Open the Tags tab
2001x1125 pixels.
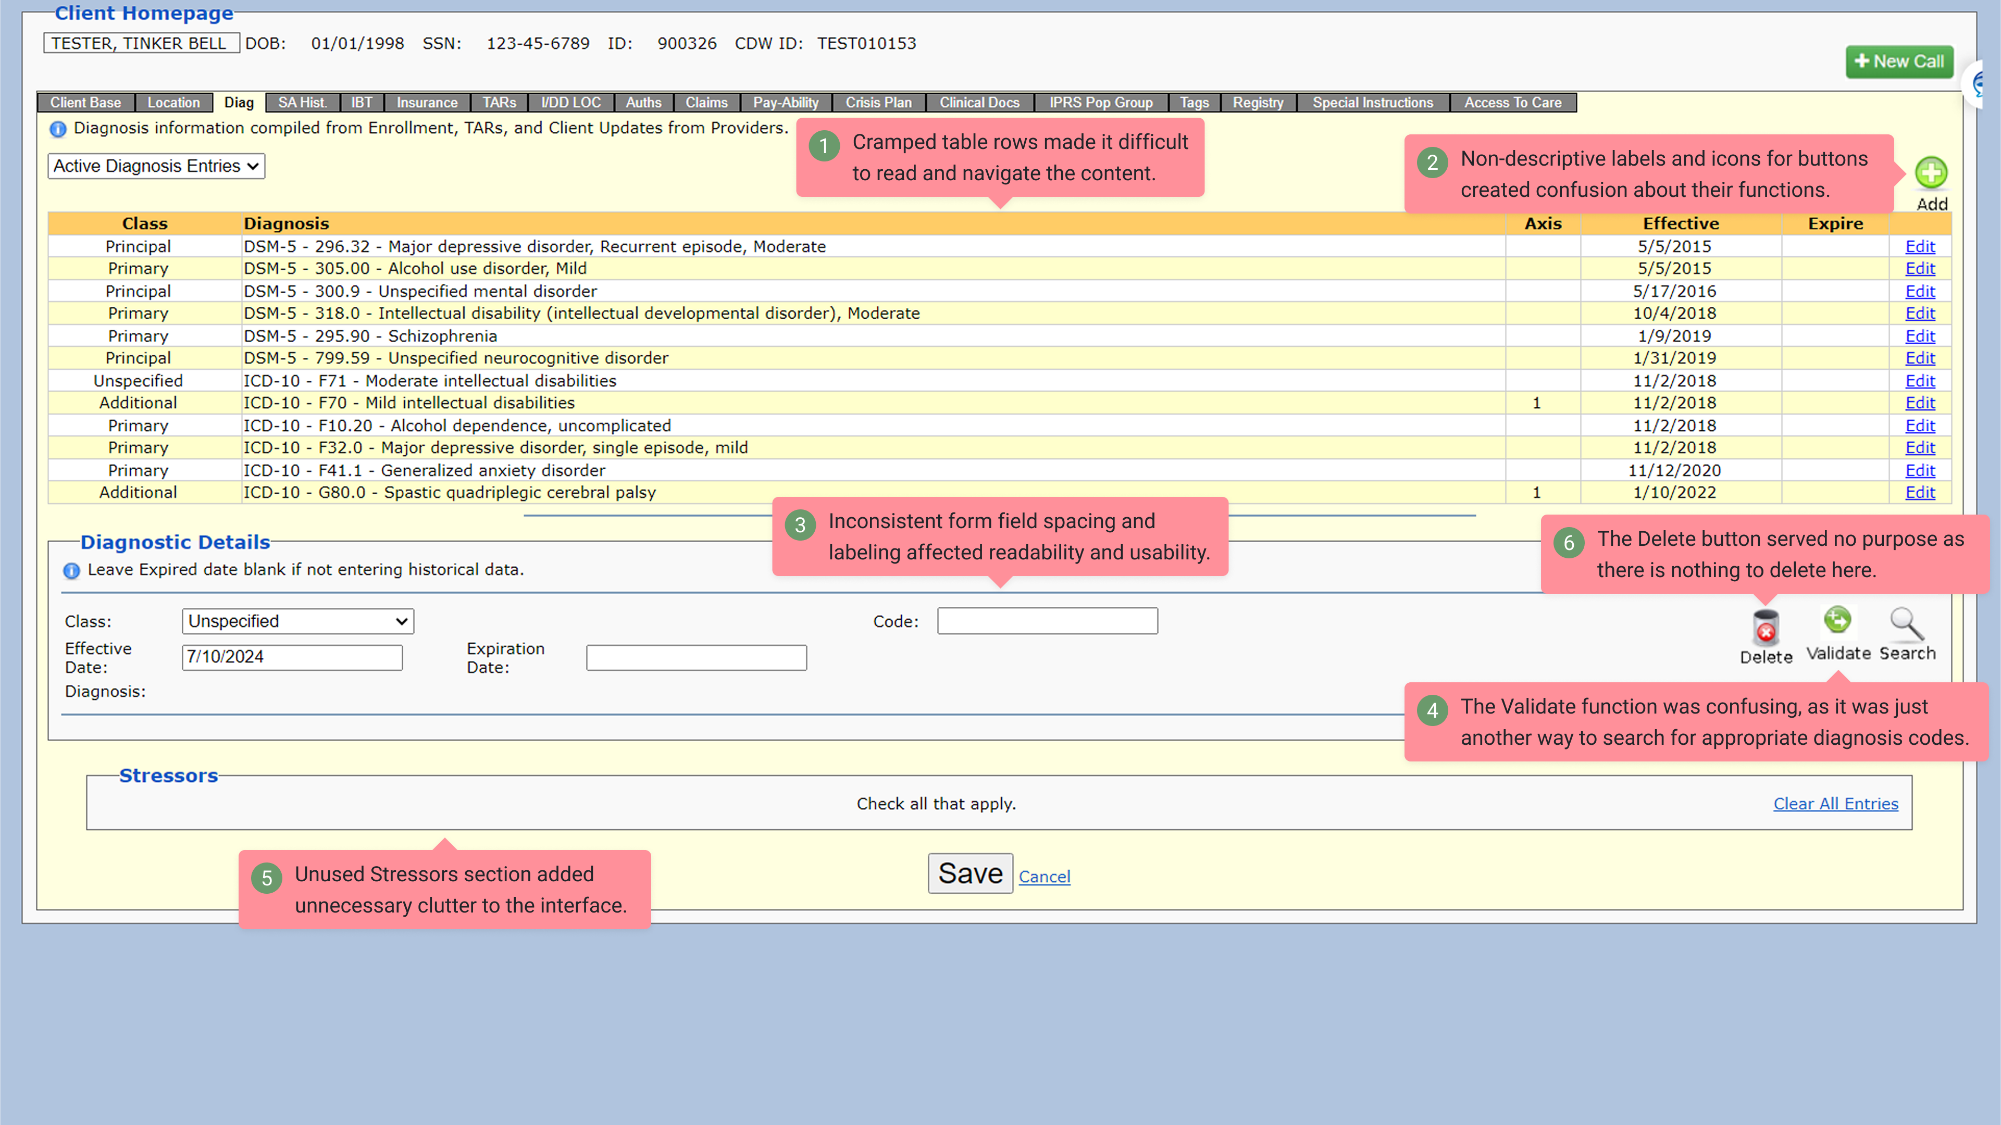pos(1194,103)
